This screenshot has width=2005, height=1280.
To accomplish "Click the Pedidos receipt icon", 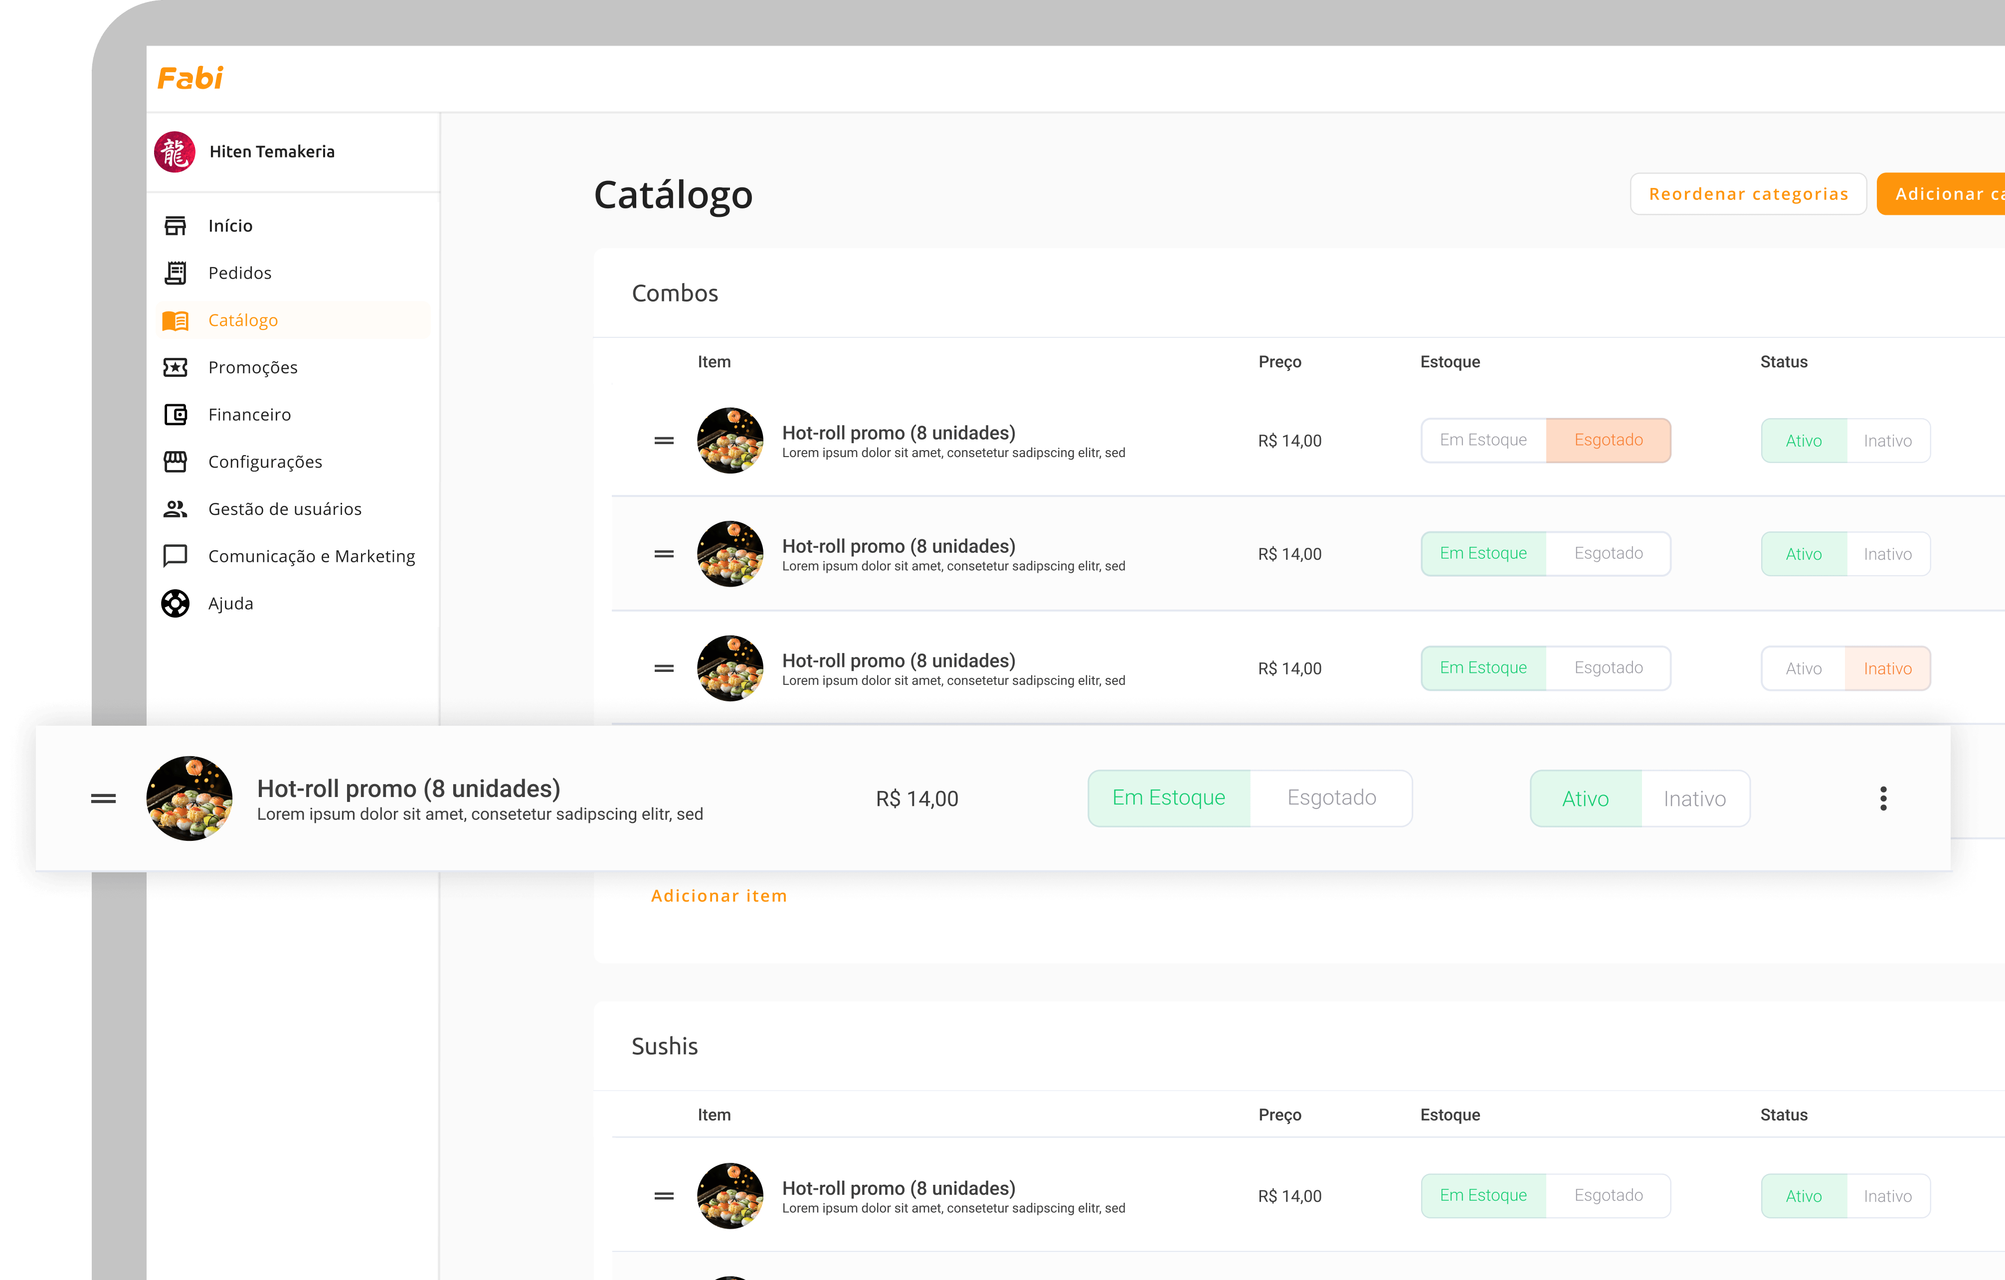I will point(175,273).
